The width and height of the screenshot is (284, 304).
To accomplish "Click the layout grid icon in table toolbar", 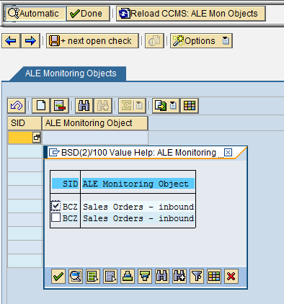I will click(190, 106).
